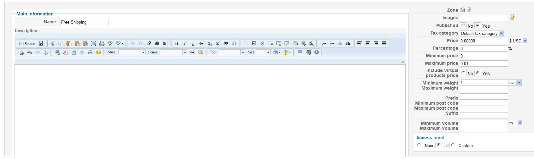Click the Cut scissors icon

53,44
